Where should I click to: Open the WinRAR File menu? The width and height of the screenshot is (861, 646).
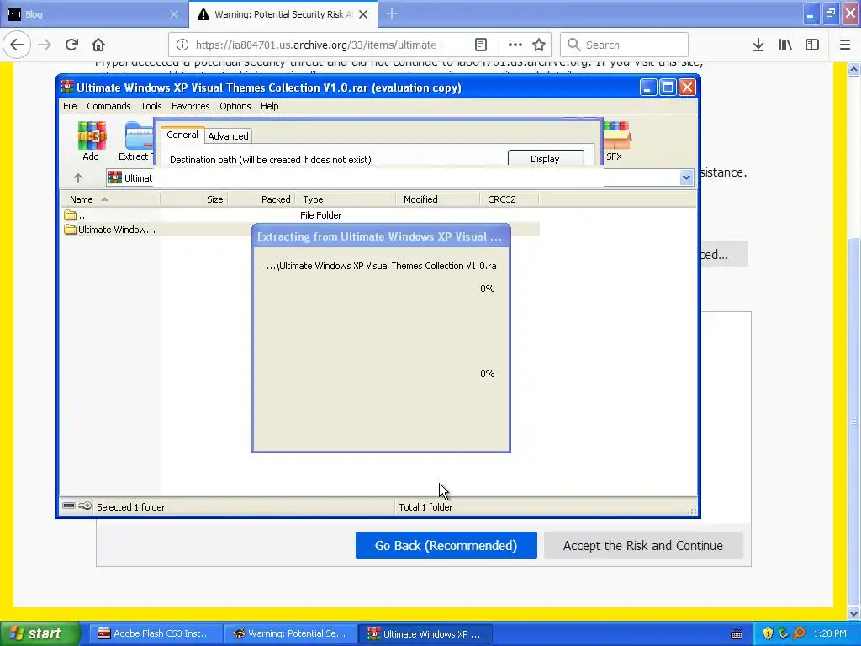(x=70, y=106)
